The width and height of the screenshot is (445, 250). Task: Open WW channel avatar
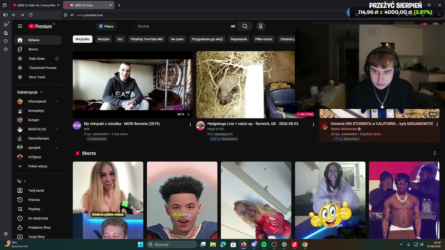pos(77,125)
